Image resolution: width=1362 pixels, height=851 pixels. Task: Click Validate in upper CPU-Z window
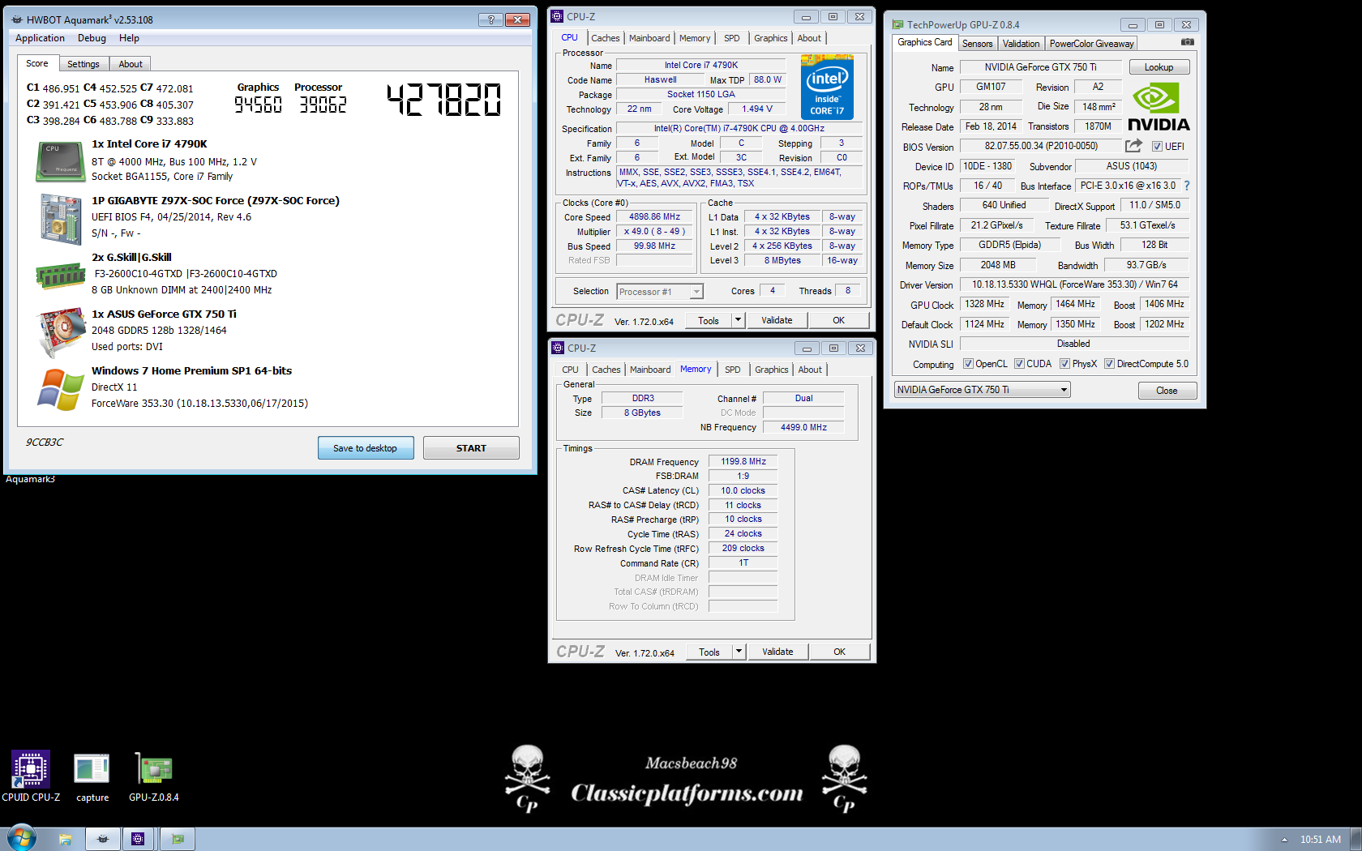point(777,320)
